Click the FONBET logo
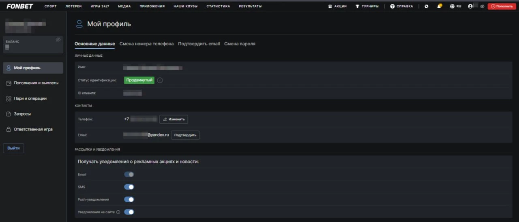519x222 pixels. tap(20, 6)
